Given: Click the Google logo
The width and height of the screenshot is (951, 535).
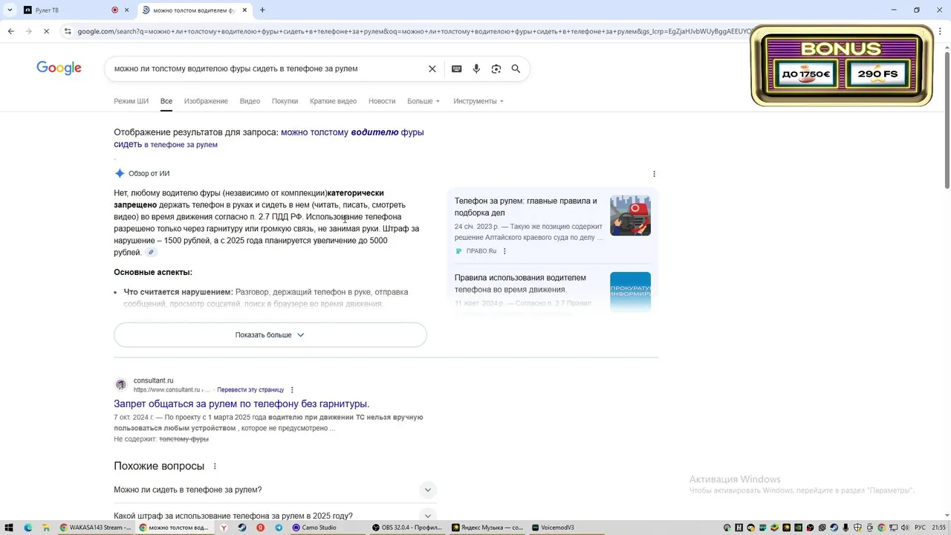Looking at the screenshot, I should (x=59, y=68).
